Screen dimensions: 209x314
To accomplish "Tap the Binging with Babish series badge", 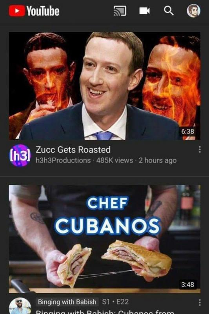I will (x=67, y=302).
